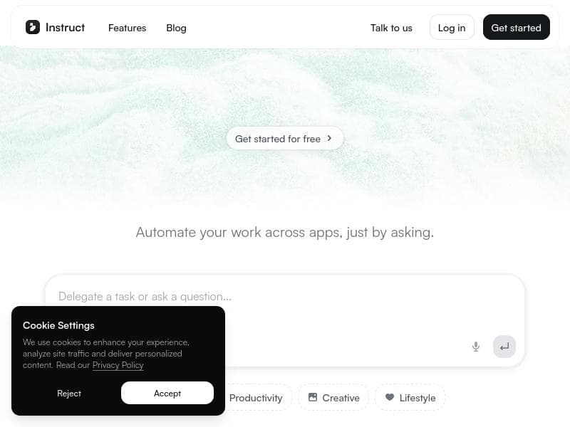Select the Lifestyle category chip
This screenshot has width=570, height=427.
click(410, 398)
